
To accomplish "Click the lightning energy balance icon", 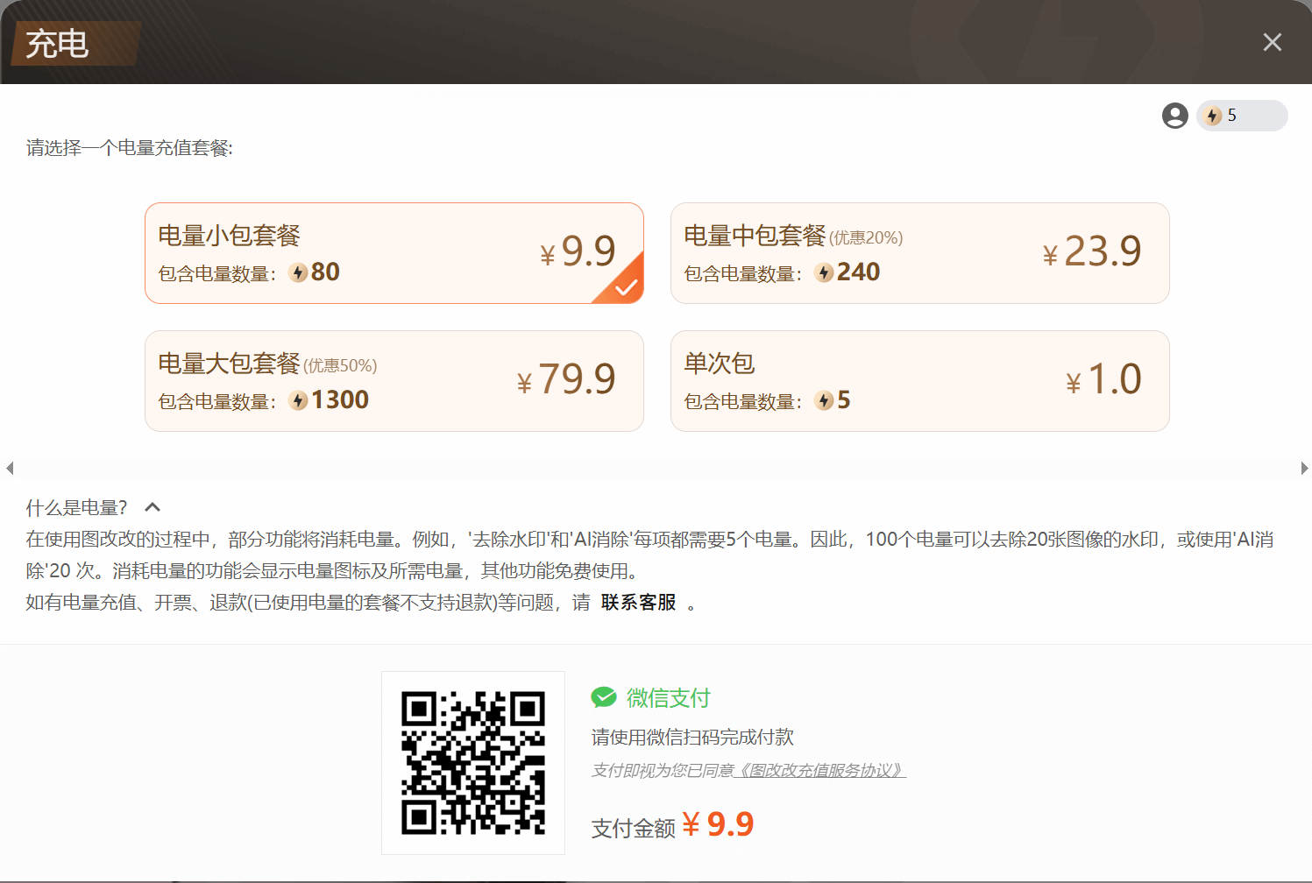I will pyautogui.click(x=1214, y=115).
